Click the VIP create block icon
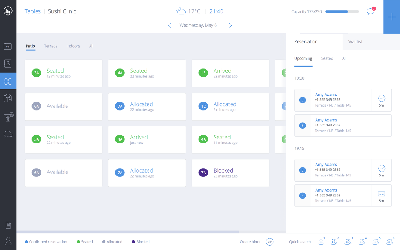The image size is (400, 250). (270, 242)
